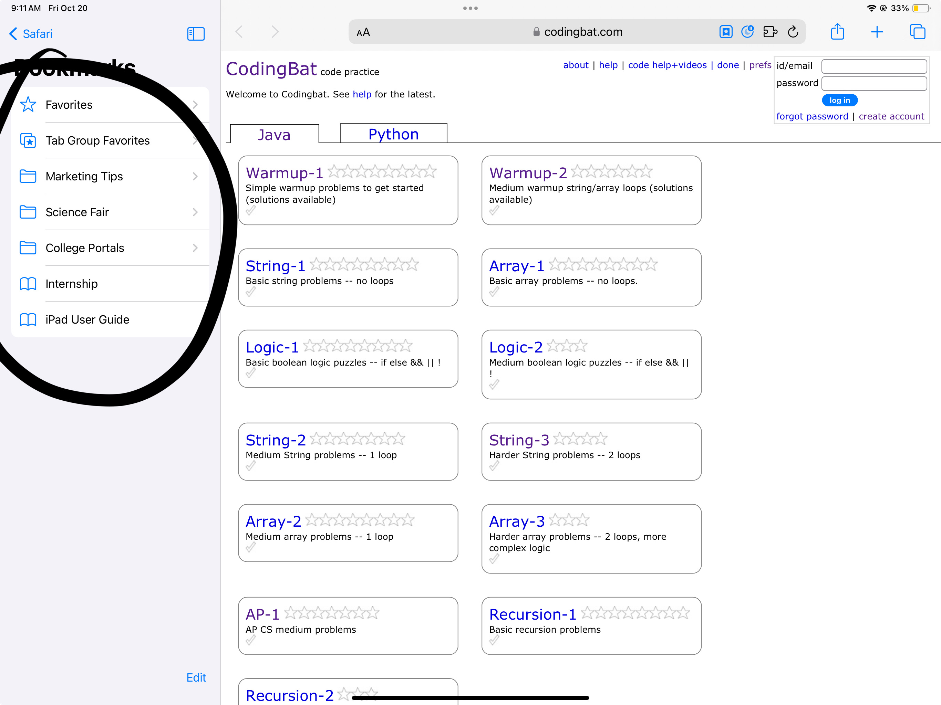Image resolution: width=941 pixels, height=705 pixels.
Task: Click the Internship bookmark book icon
Action: (28, 284)
